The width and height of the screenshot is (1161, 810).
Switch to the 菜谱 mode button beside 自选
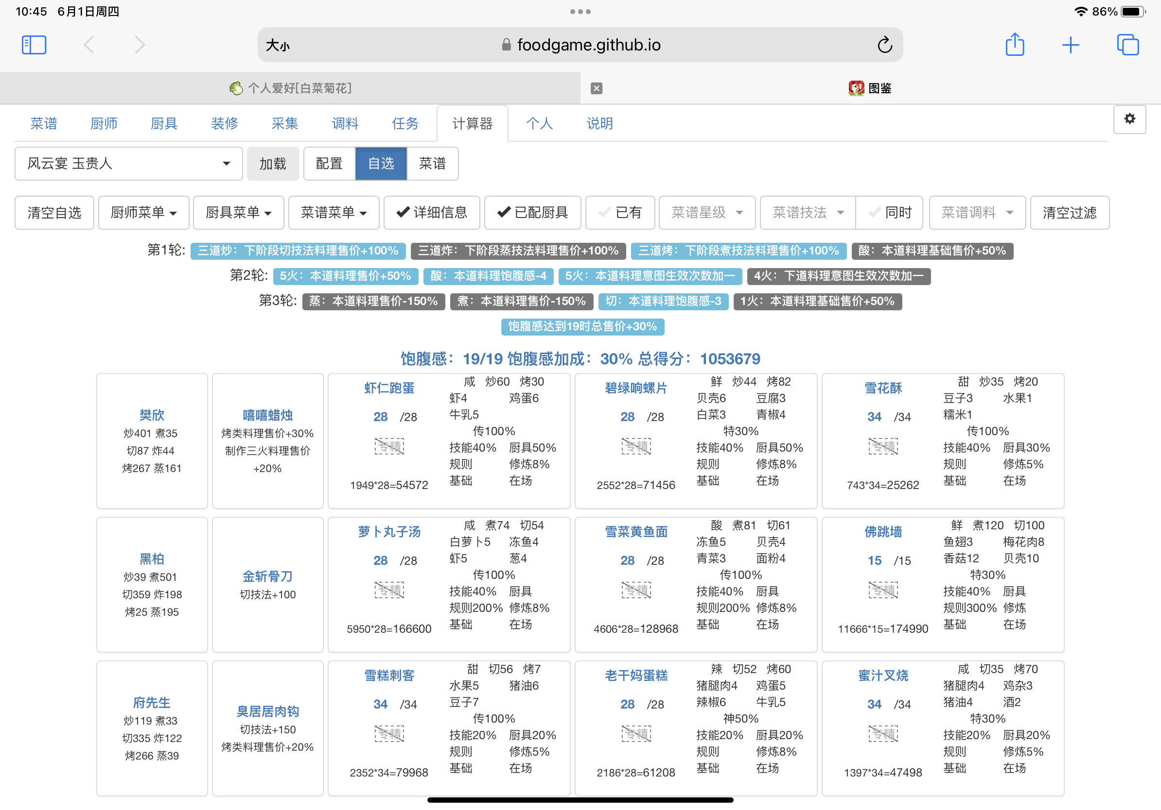pos(432,164)
